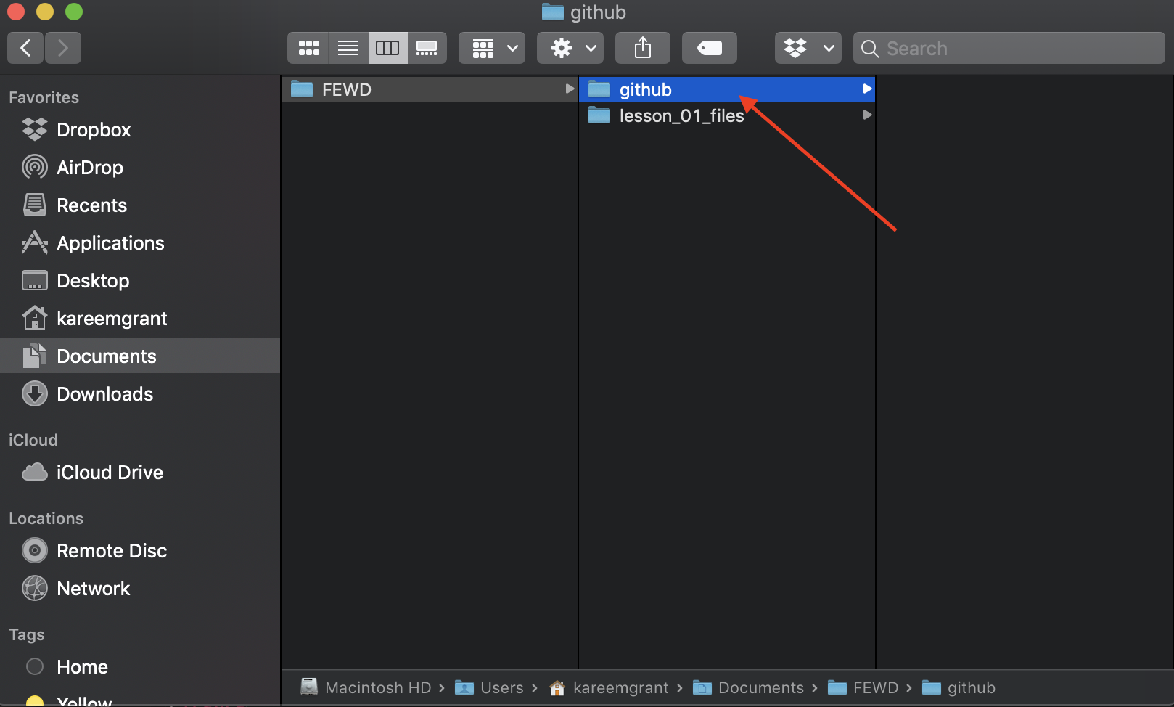Screen dimensions: 1174x707
Task: Click the Favorites section header
Action: pos(44,97)
